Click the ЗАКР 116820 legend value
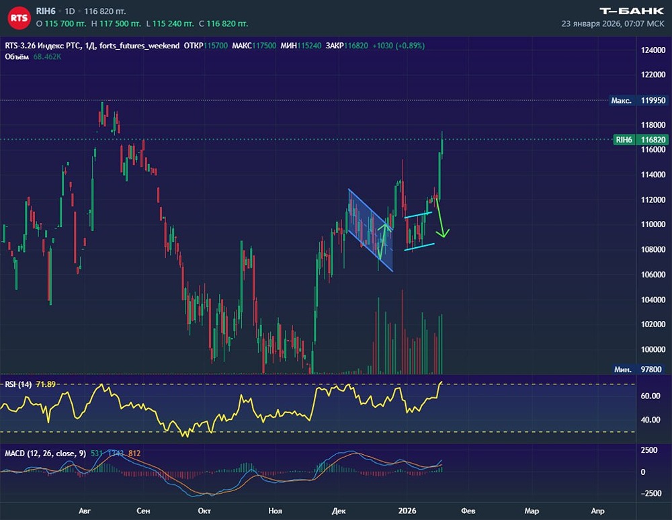The width and height of the screenshot is (672, 520). coord(347,46)
